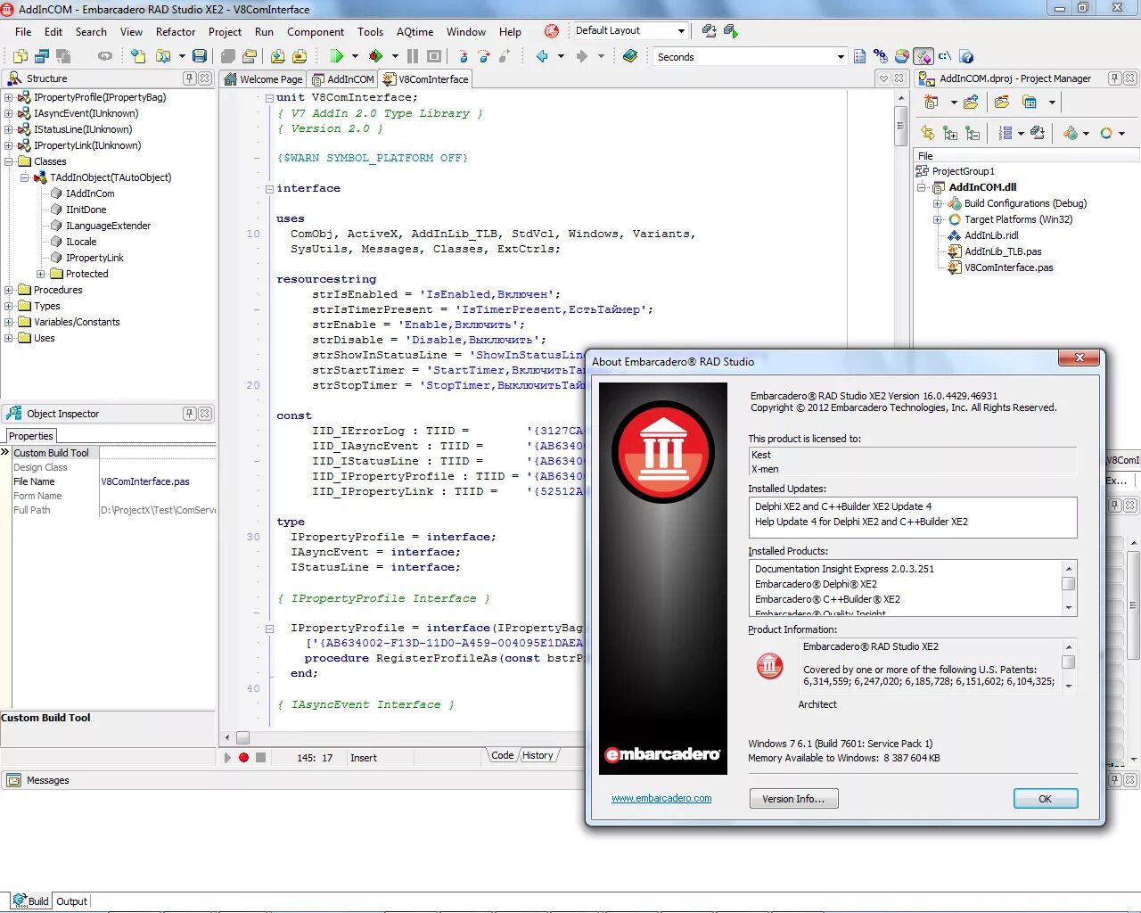Click red record macro button in status bar
1141x913 pixels.
(243, 758)
